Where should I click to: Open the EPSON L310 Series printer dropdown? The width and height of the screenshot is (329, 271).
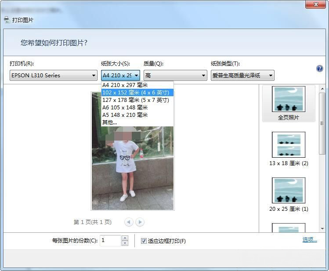pyautogui.click(x=54, y=75)
